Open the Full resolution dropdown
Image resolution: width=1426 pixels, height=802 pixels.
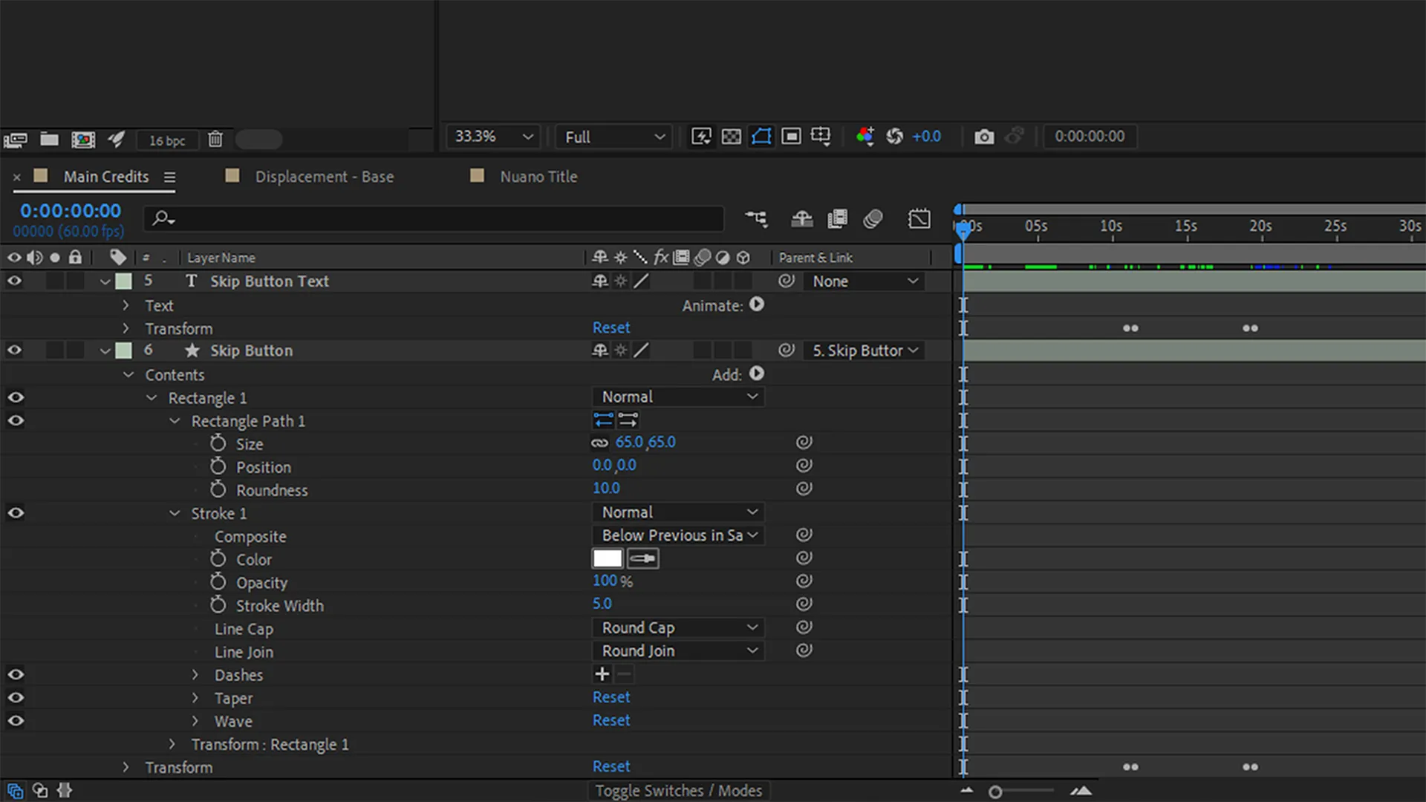tap(614, 137)
